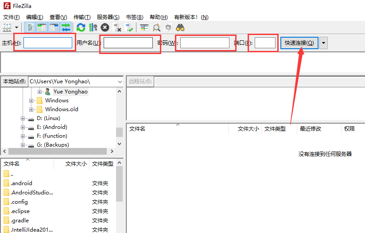Click the disconnect from server icon
Viewport: 365px width, 233px height.
117,28
